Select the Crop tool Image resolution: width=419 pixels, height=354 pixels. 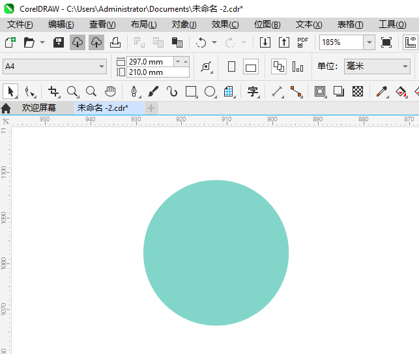point(53,91)
